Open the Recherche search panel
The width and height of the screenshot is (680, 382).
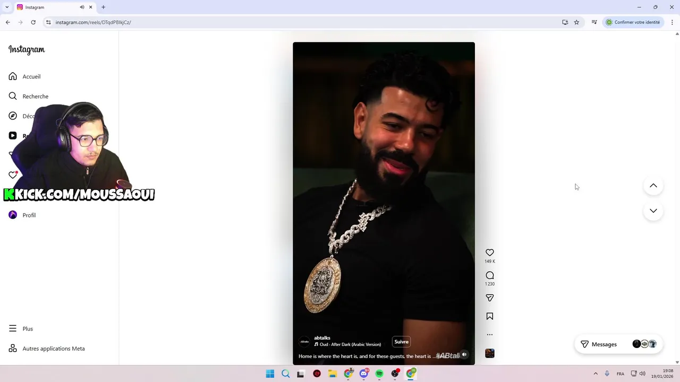point(29,96)
